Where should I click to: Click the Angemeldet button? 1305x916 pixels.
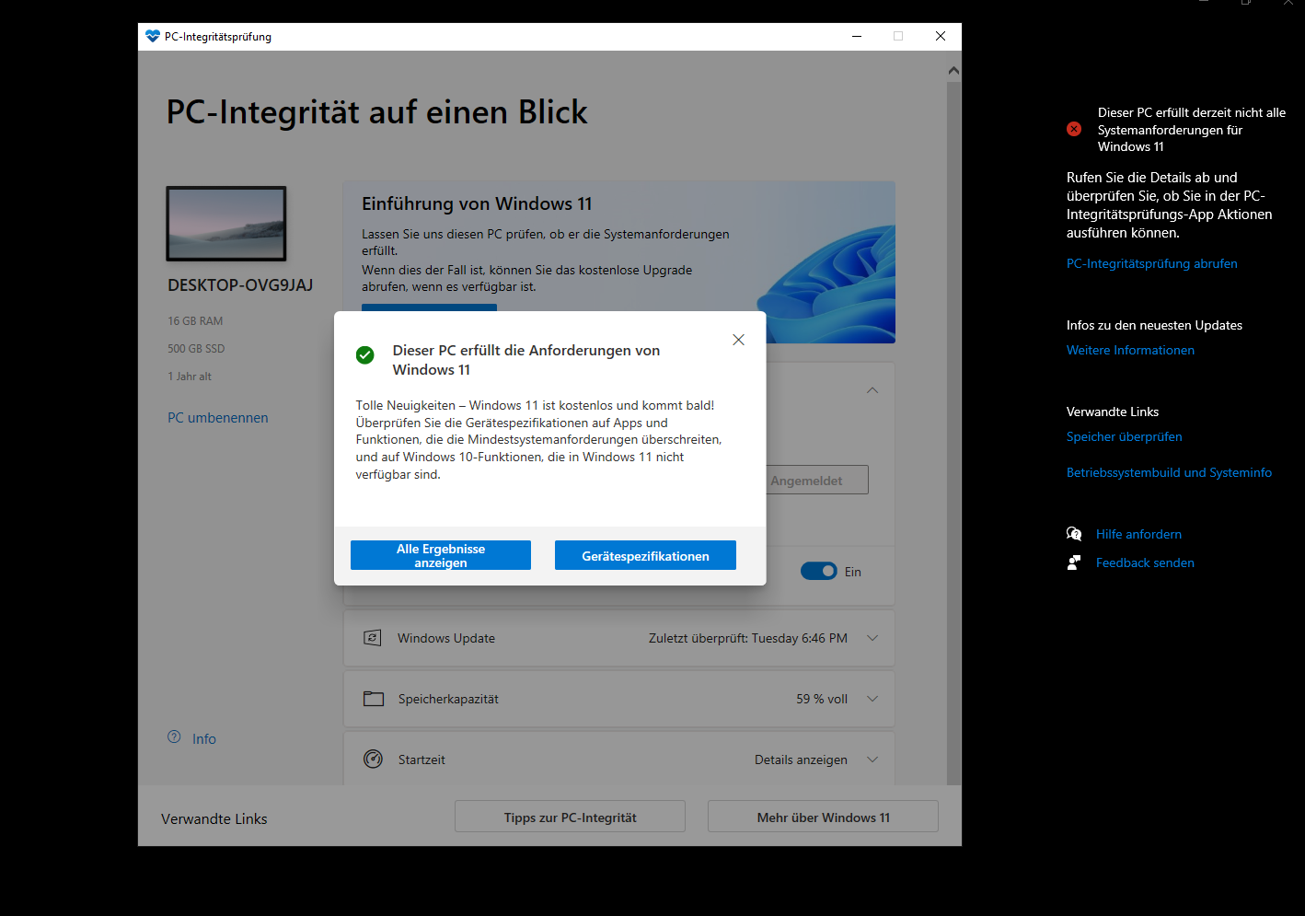[x=817, y=480]
